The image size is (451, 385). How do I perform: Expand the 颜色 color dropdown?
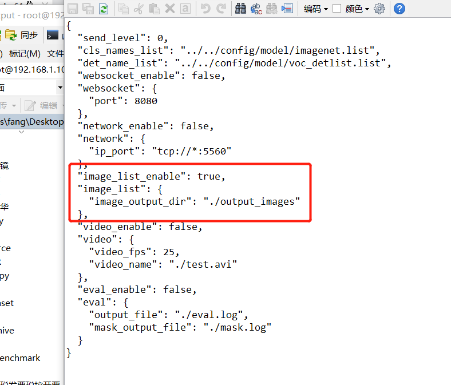358,9
